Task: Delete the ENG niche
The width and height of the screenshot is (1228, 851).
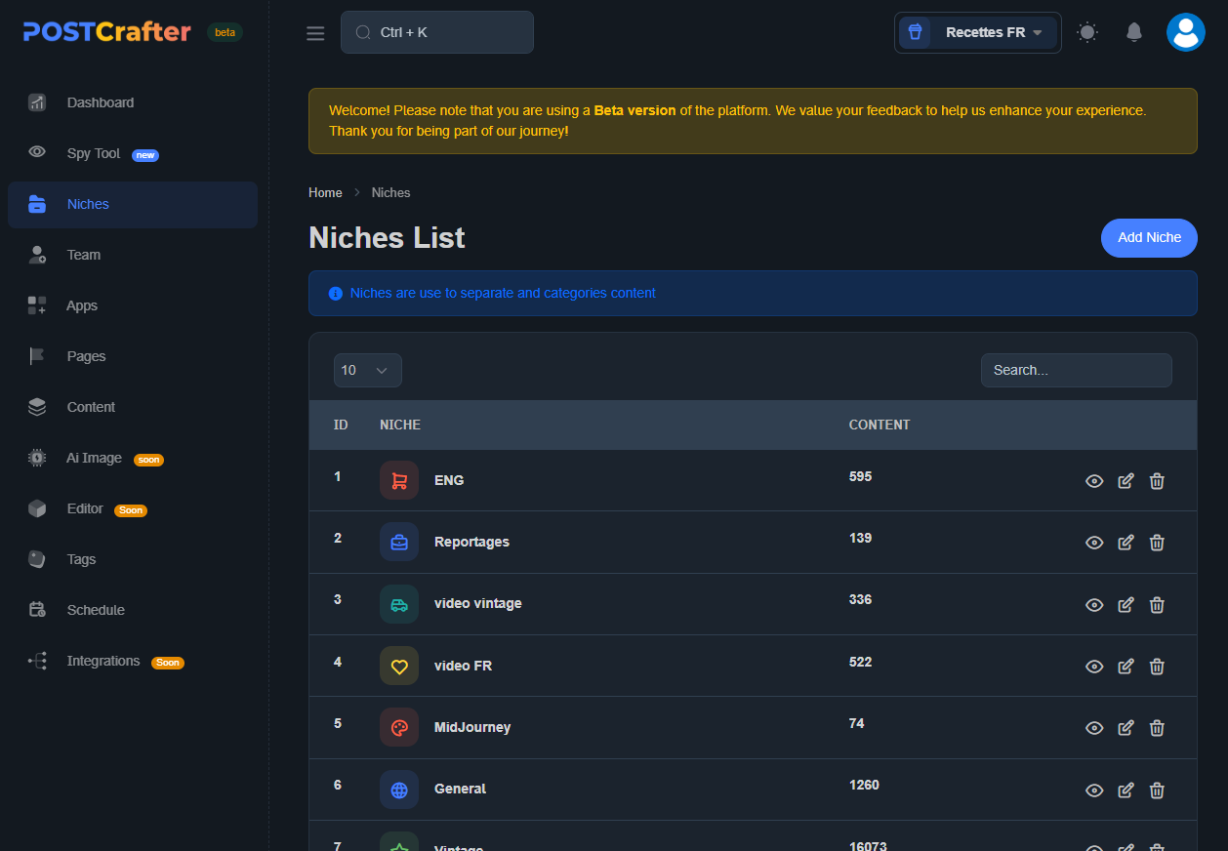Action: click(x=1157, y=481)
